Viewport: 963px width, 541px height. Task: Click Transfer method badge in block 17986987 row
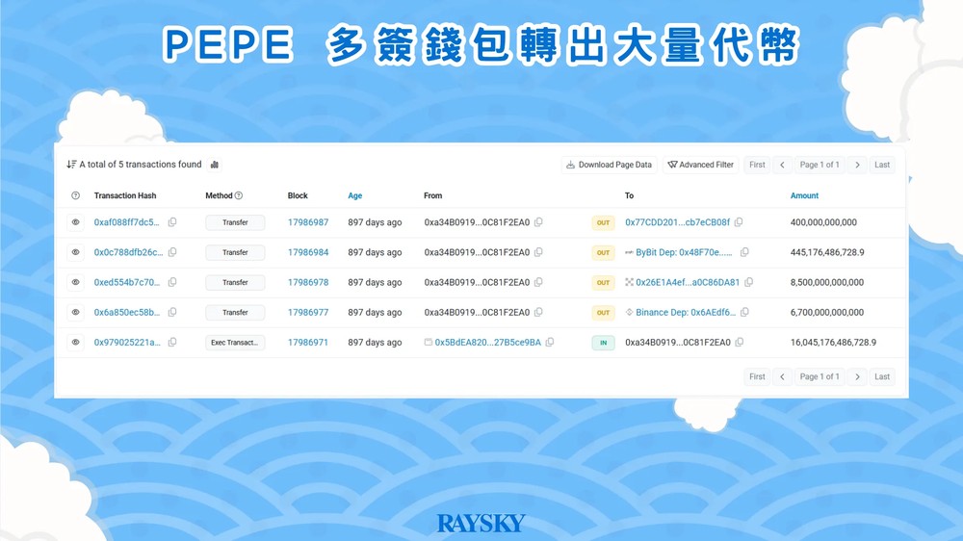click(235, 222)
